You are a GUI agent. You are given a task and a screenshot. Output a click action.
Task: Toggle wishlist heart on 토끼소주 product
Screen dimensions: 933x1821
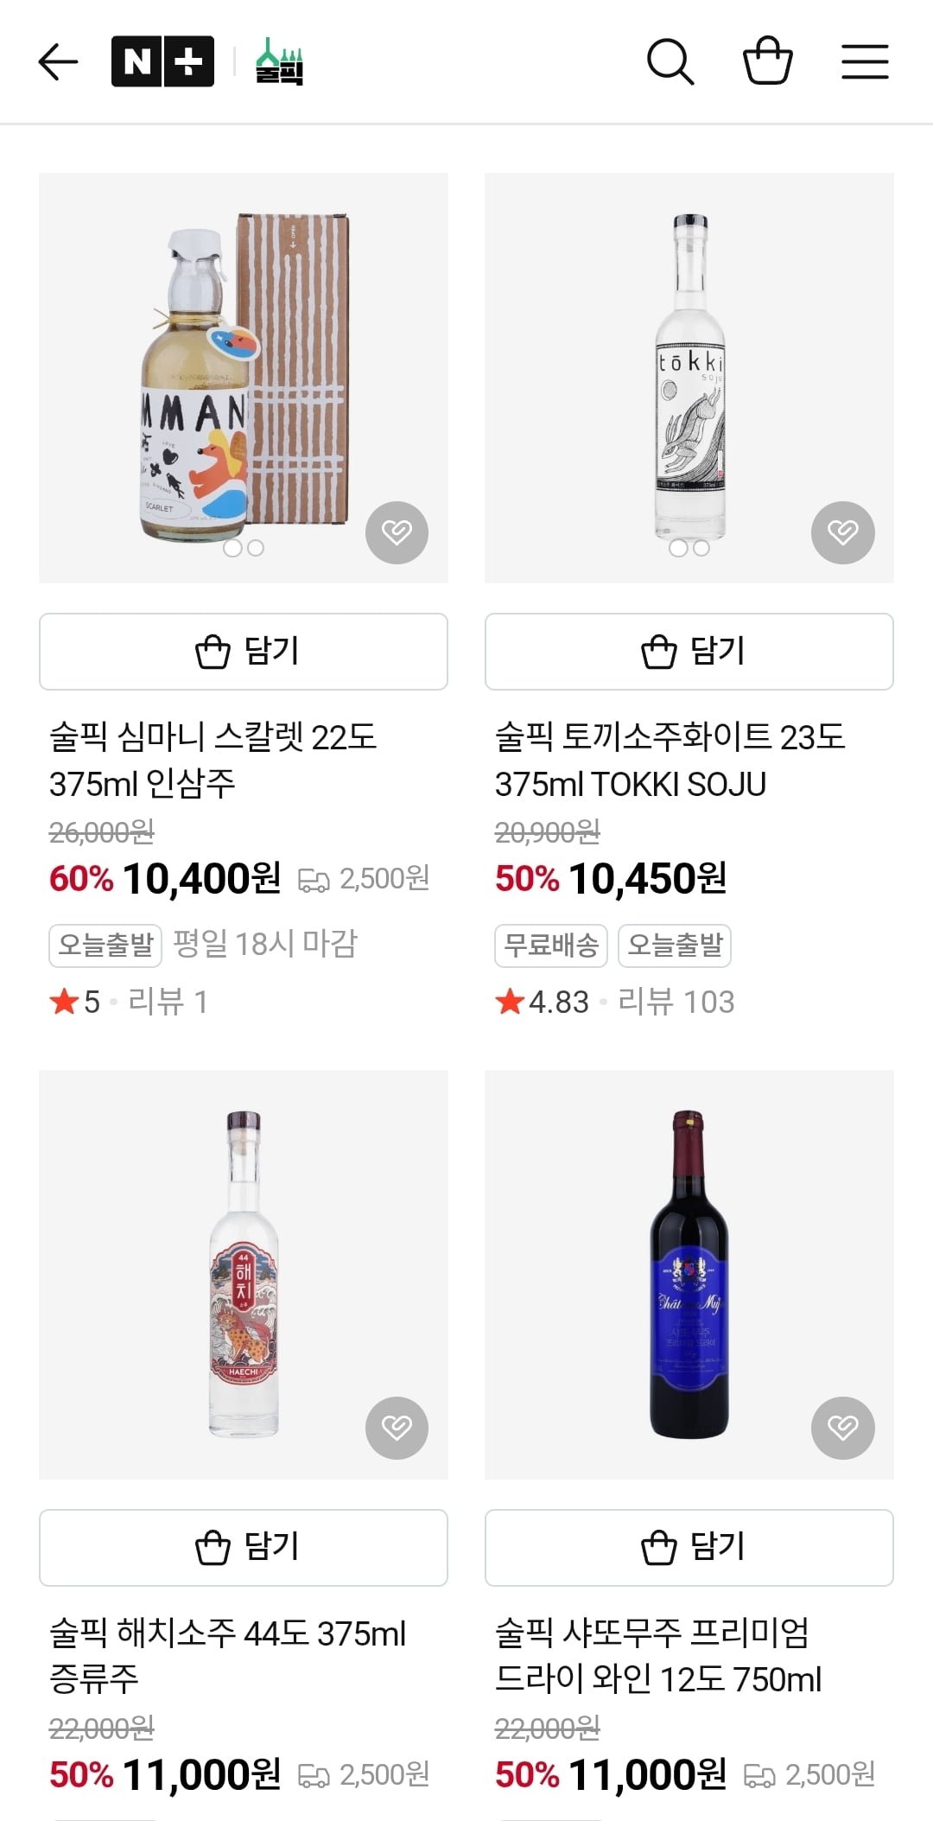click(842, 532)
